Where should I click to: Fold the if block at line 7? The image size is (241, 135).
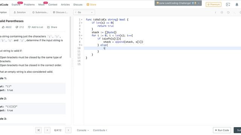[82, 39]
